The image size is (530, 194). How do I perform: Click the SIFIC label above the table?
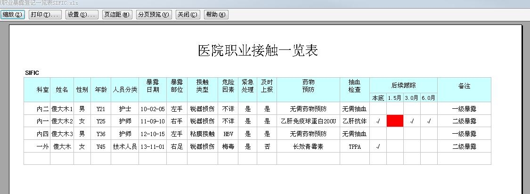pyautogui.click(x=32, y=73)
